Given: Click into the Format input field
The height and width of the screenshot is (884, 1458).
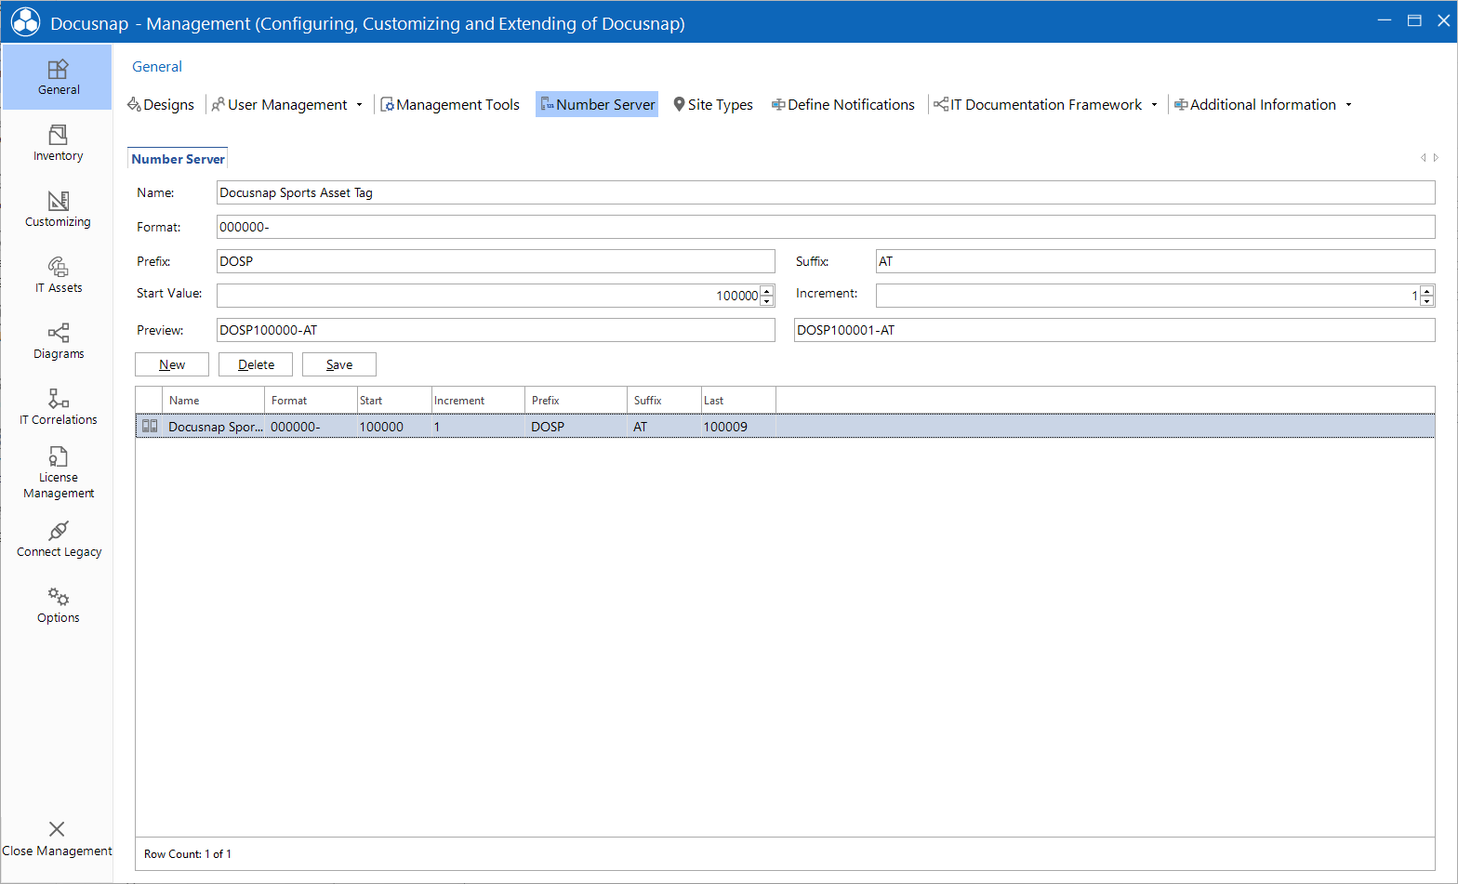Looking at the screenshot, I should [826, 227].
